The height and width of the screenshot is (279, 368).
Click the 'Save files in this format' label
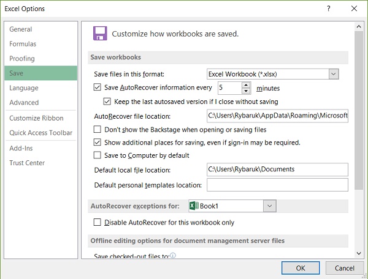[x=129, y=74]
